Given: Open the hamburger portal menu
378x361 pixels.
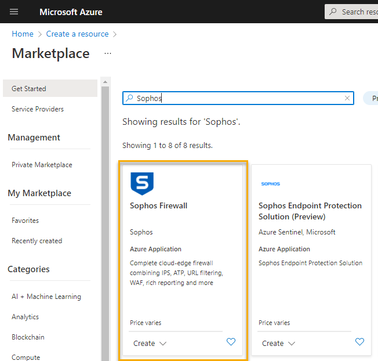Looking at the screenshot, I should point(14,12).
